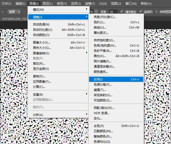This screenshot has width=171, height=144.
Task: Open 亮度/对比度(C) adjustment
Action: (116, 17)
